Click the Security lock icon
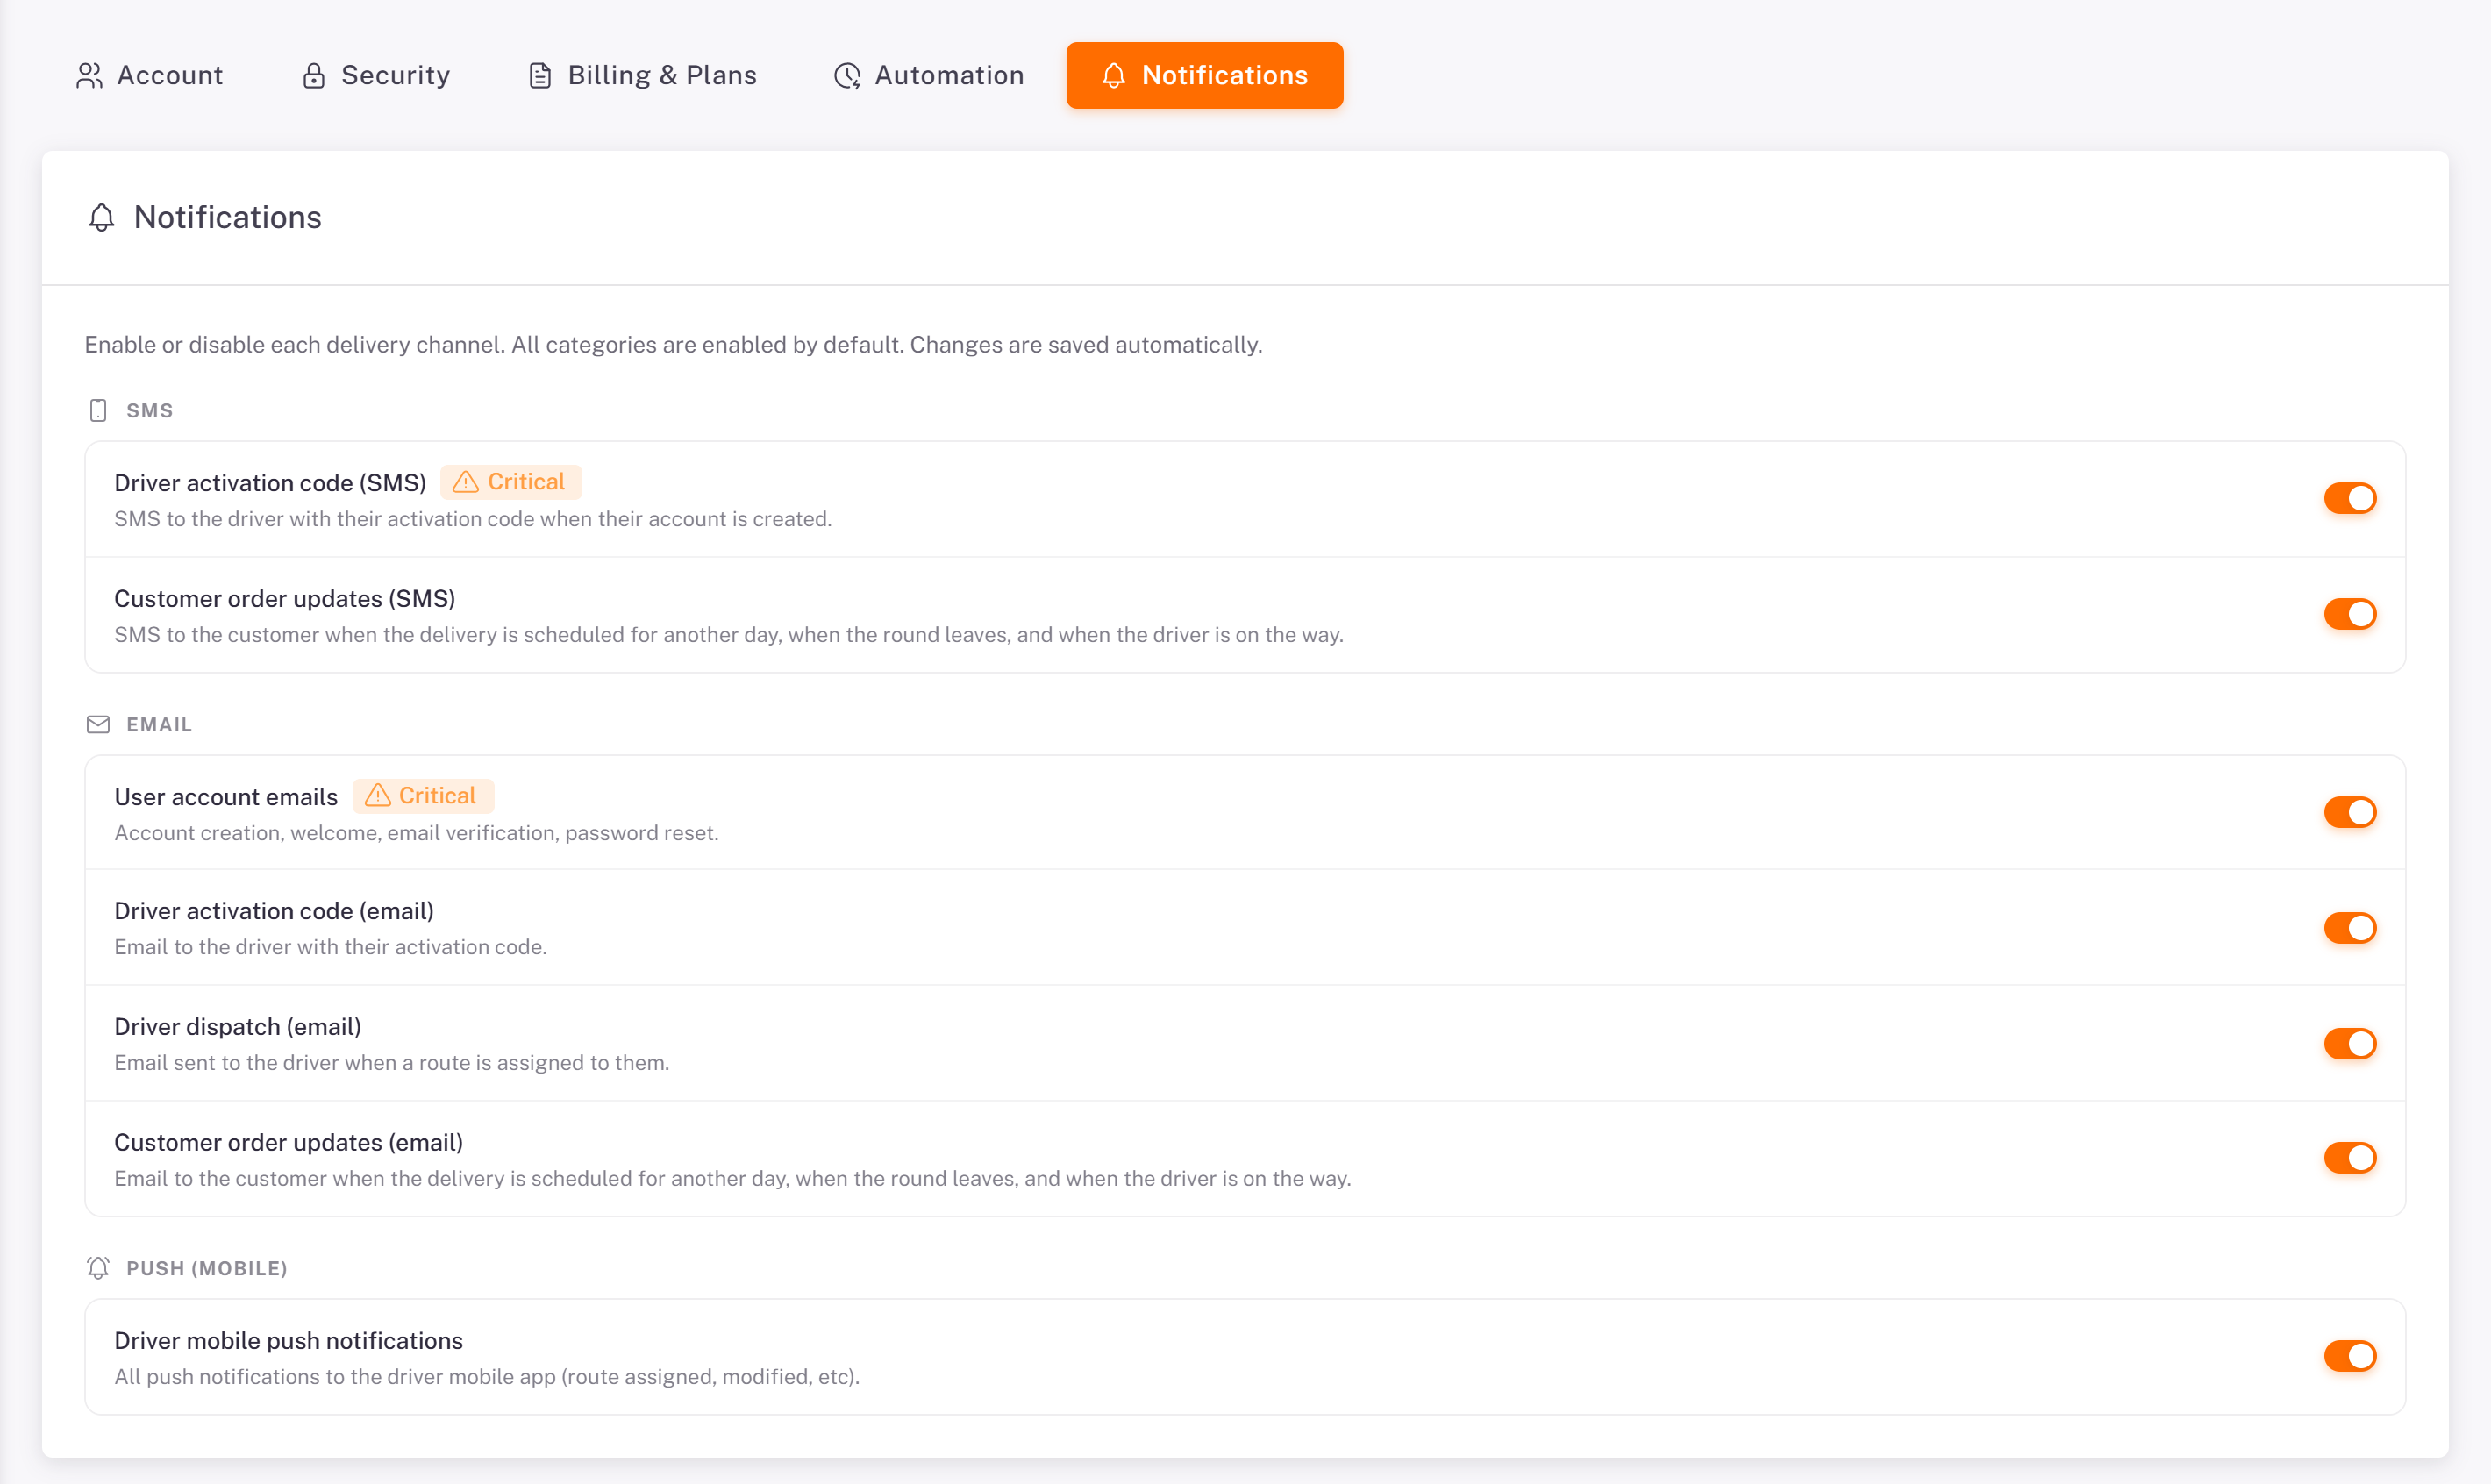2491x1484 pixels. [x=314, y=76]
